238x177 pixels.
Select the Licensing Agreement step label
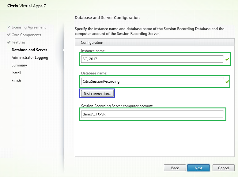tap(28, 27)
